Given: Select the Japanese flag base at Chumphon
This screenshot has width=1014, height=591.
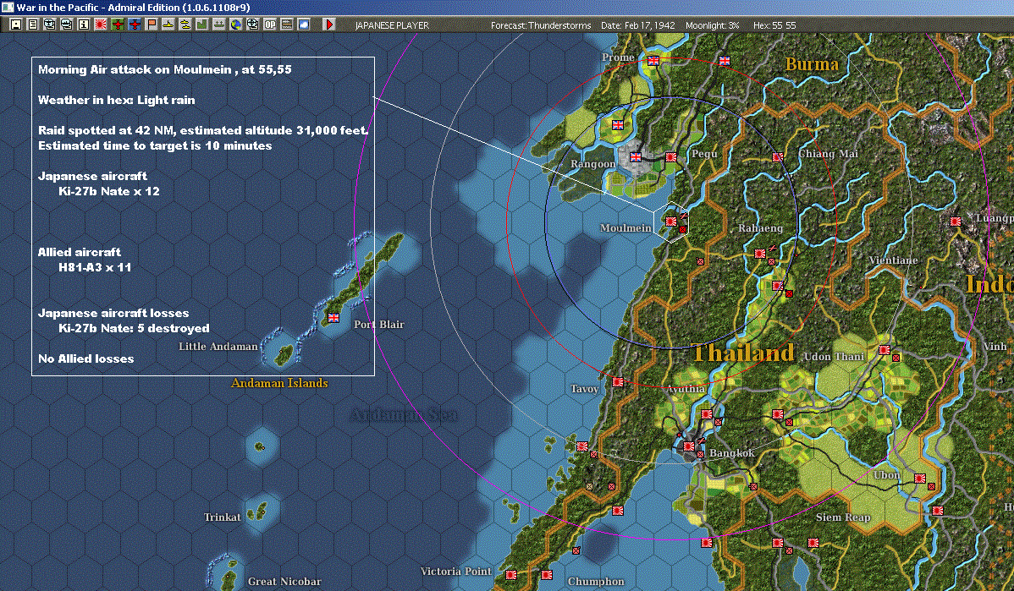Looking at the screenshot, I should [547, 575].
